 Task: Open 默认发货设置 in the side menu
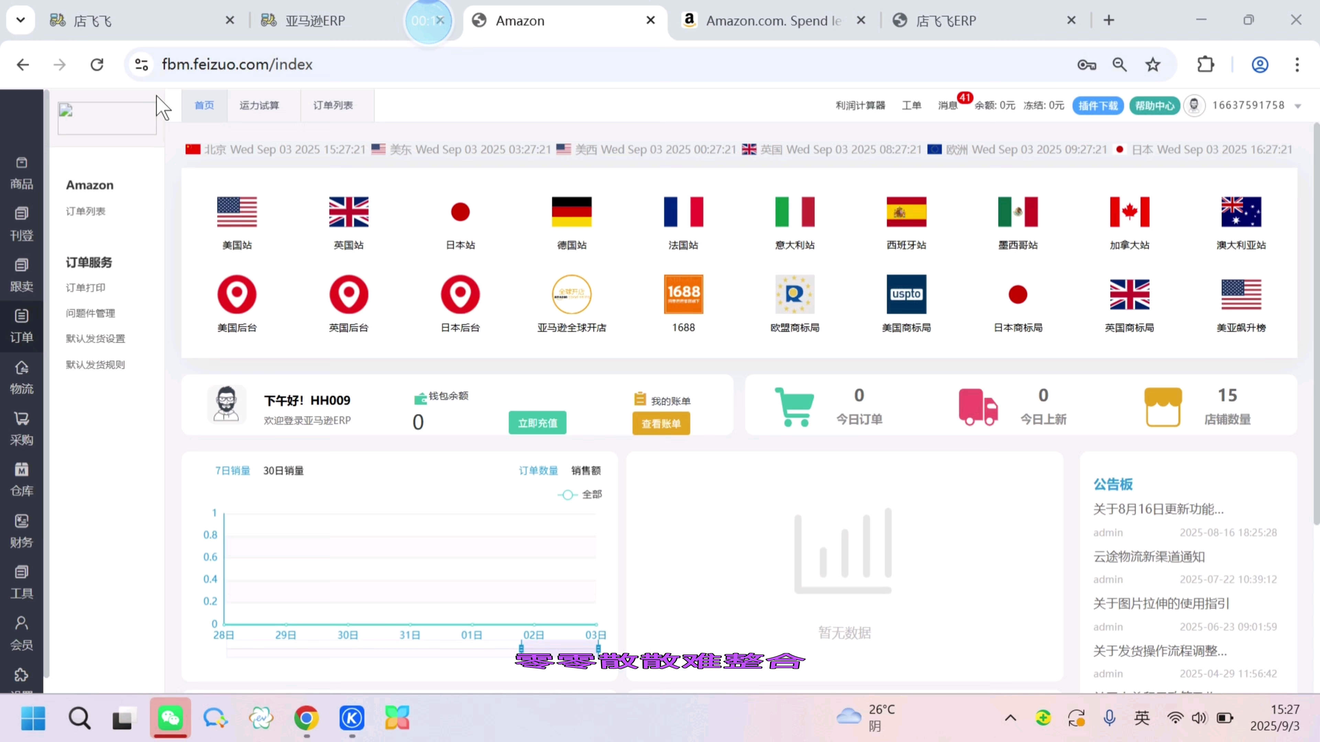tap(95, 338)
